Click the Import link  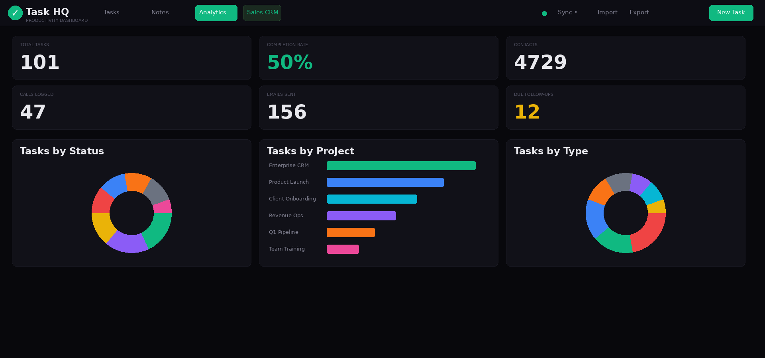(x=607, y=12)
